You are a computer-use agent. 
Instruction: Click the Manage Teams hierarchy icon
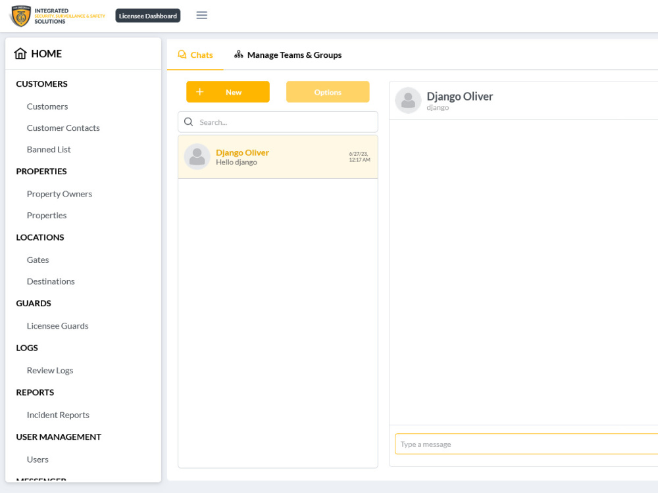coord(238,55)
